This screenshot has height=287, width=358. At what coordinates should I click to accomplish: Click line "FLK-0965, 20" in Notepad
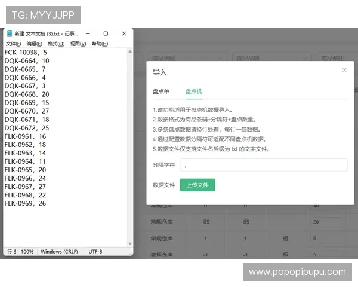coord(25,170)
